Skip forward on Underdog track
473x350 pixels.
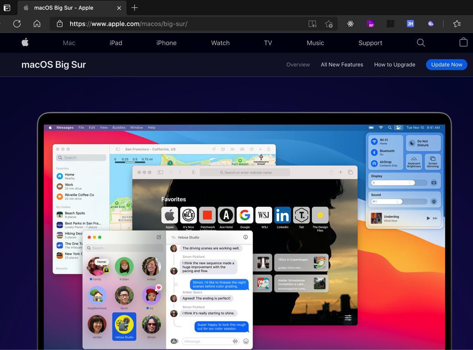(x=435, y=218)
